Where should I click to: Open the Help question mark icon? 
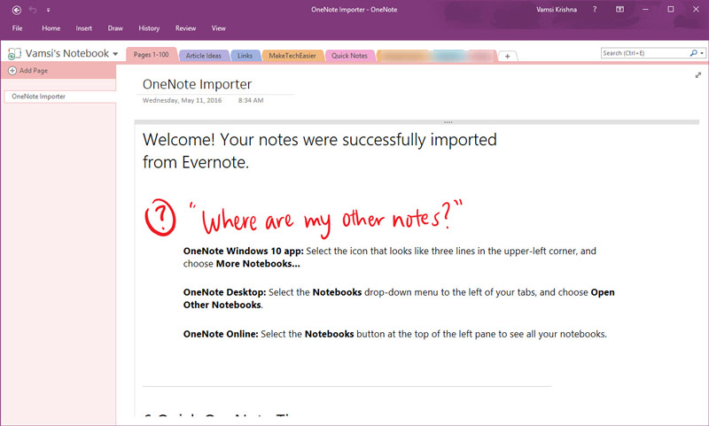[595, 9]
